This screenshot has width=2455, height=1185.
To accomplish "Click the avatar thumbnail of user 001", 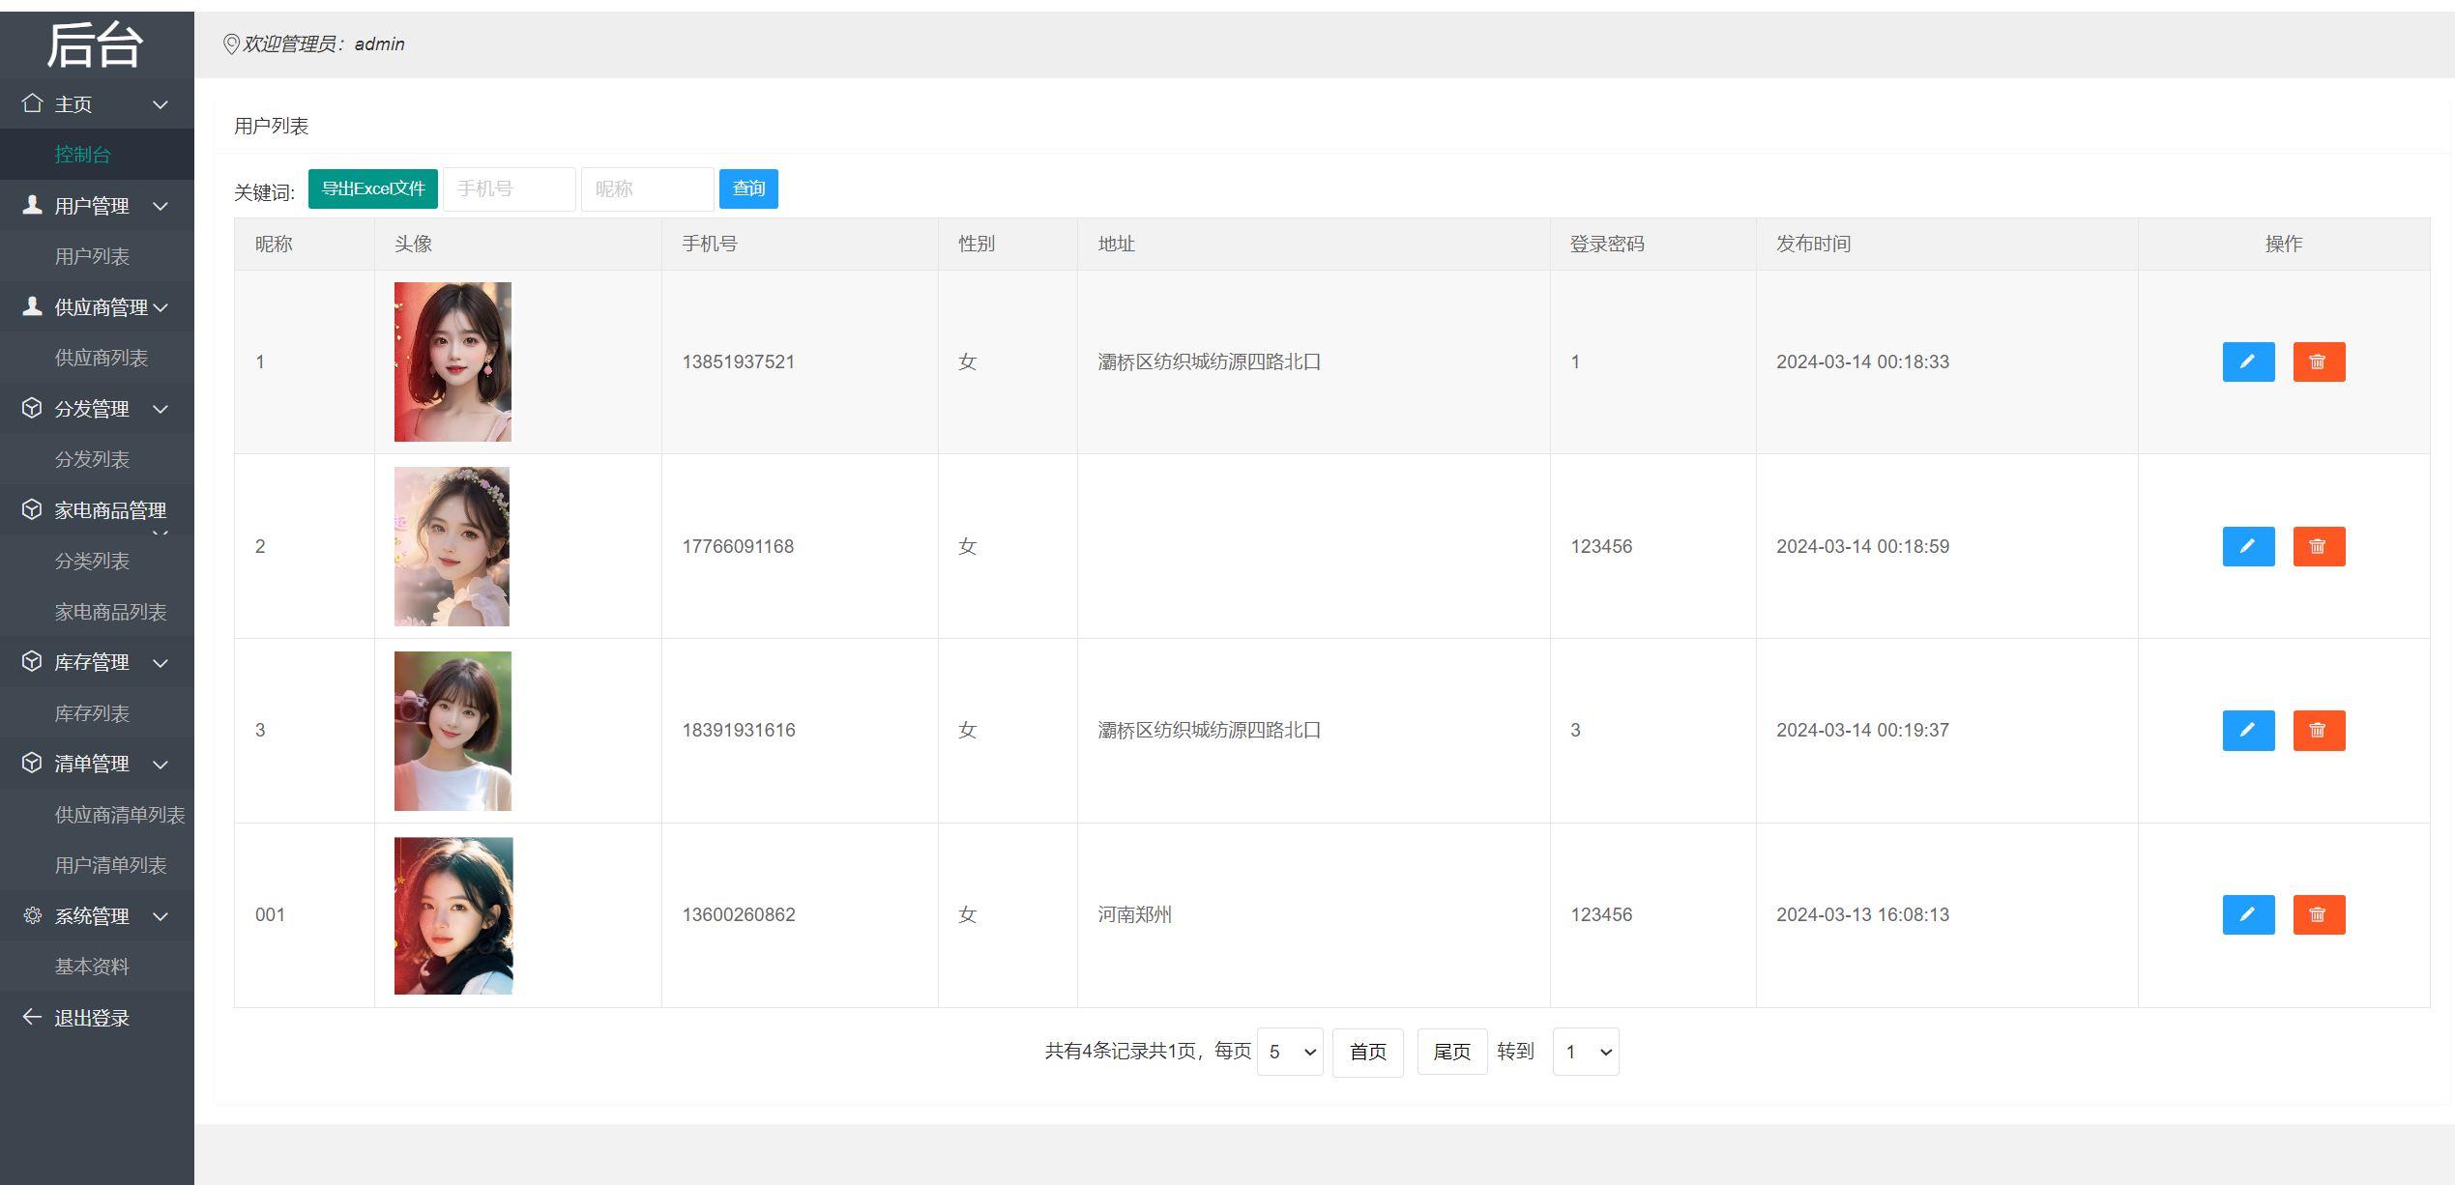I will tap(452, 914).
